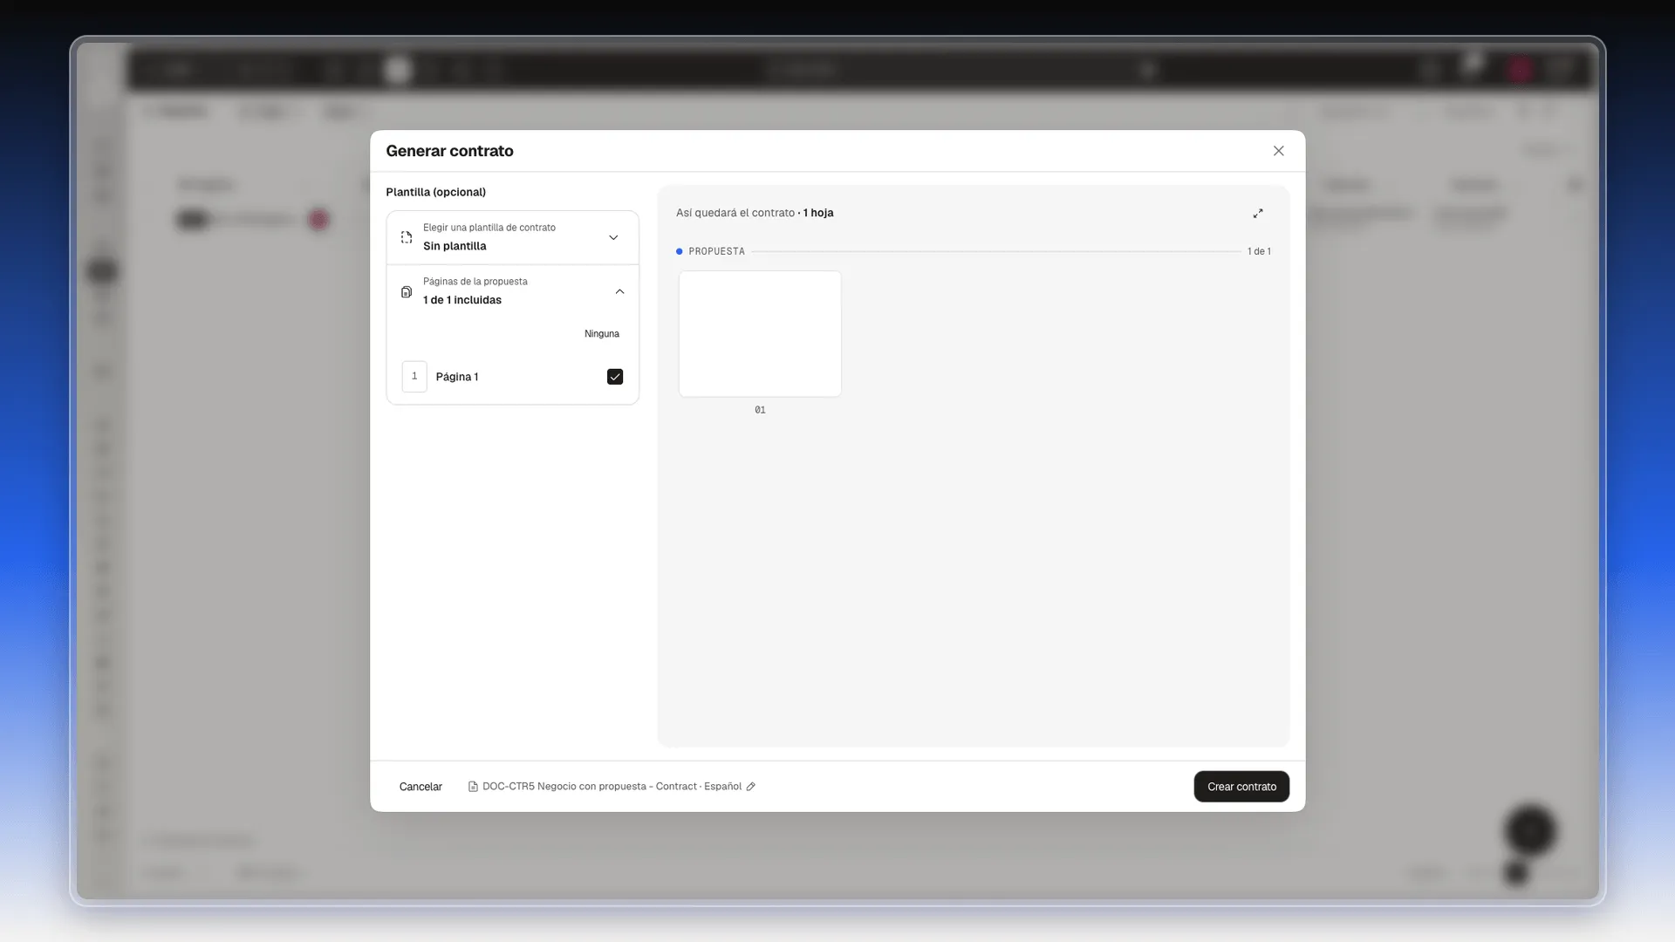The image size is (1675, 942).
Task: Click the document icon before DOC-CTR5
Action: [x=473, y=787]
